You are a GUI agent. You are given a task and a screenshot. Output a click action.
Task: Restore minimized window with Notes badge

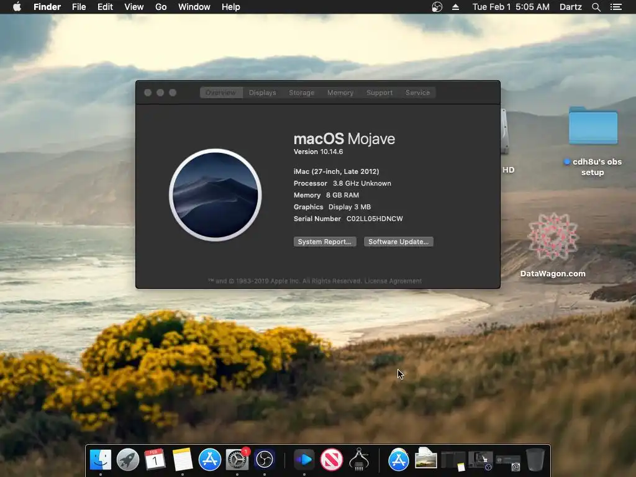pyautogui.click(x=453, y=460)
